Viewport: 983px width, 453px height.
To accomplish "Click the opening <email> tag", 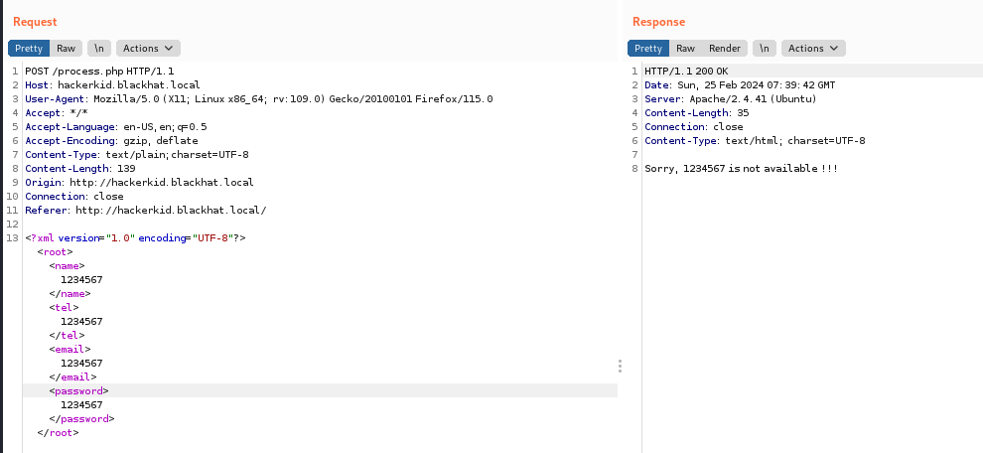I will pos(70,349).
